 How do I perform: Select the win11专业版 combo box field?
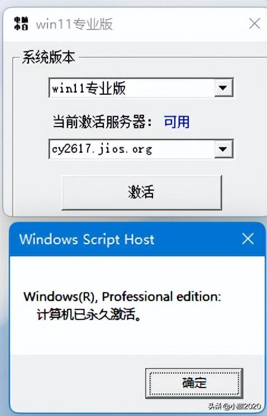pyautogui.click(x=141, y=88)
